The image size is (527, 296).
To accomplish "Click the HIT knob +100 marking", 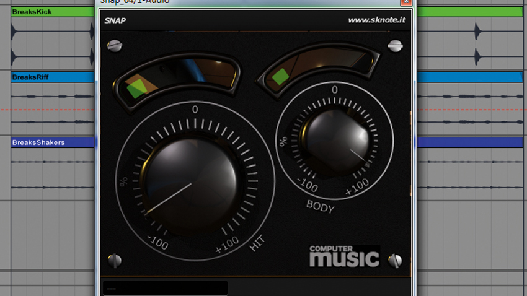I will click(227, 245).
